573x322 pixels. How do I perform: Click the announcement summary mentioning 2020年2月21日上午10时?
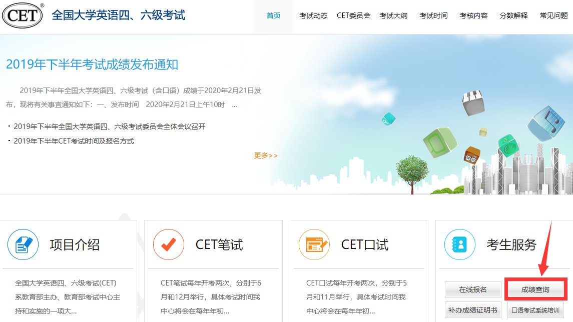click(134, 97)
